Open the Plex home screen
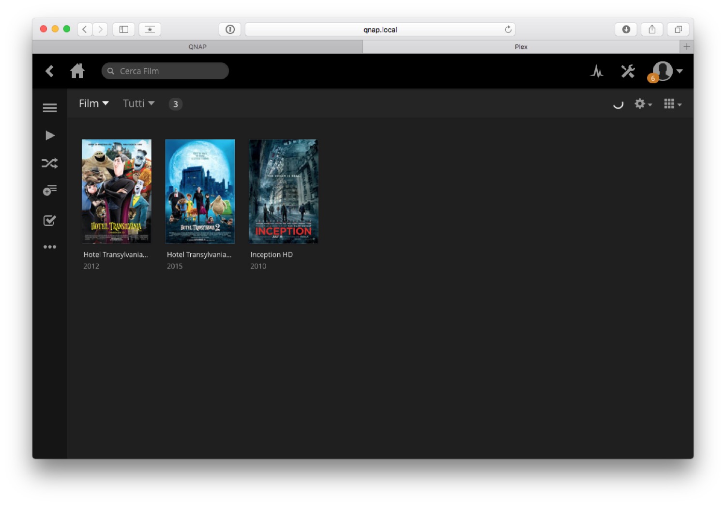 coord(77,71)
